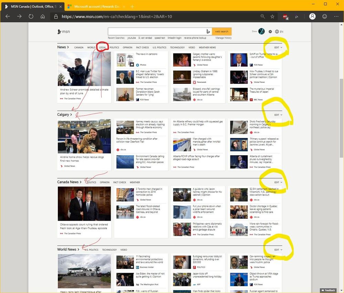Select recent search 'youtube'
Screen dimensions: 344x293
click(132, 38)
